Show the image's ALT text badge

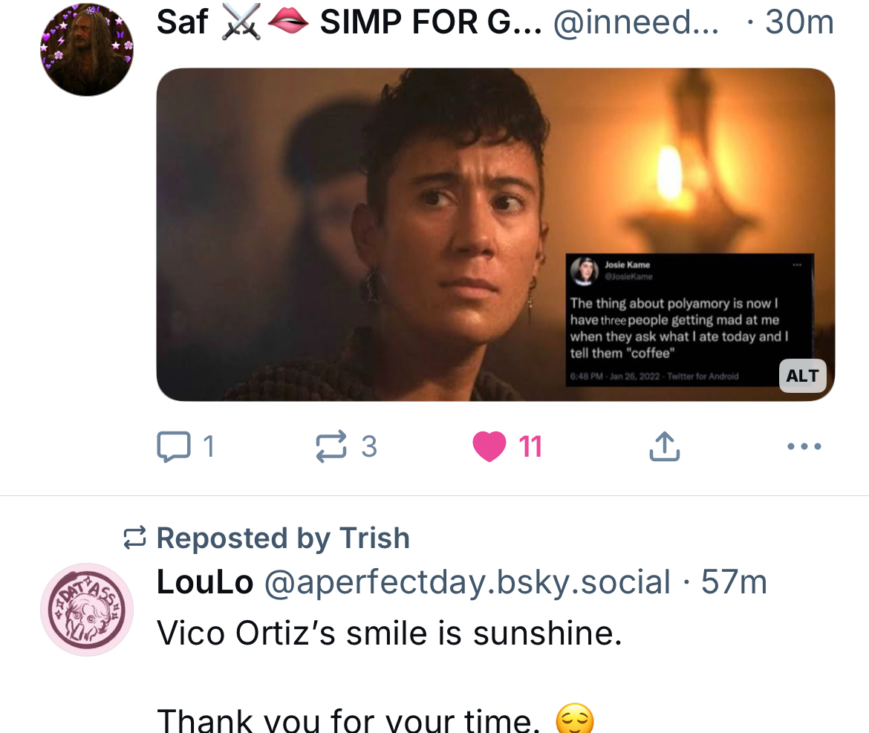tap(802, 376)
